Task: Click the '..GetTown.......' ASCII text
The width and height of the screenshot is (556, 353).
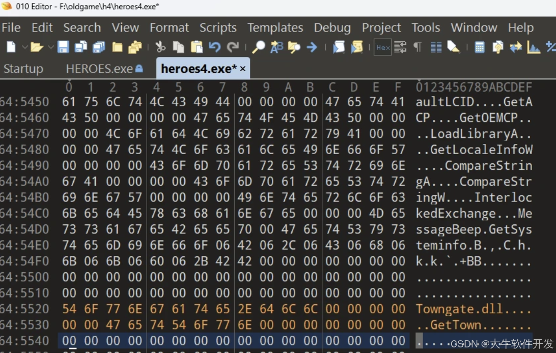Action: tap(474, 325)
